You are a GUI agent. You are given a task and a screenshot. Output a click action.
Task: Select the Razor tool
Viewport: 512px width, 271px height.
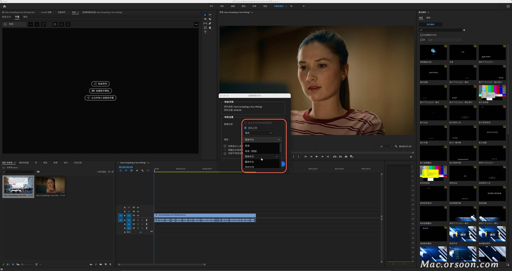pos(210,19)
